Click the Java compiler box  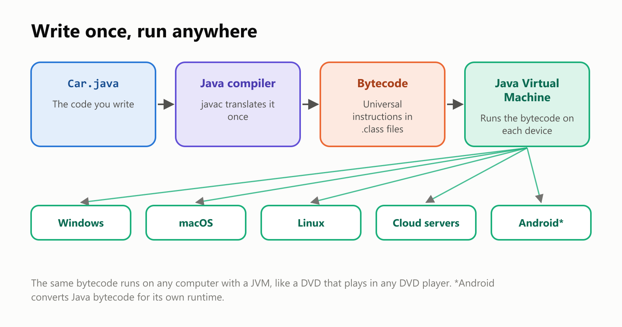(x=238, y=104)
